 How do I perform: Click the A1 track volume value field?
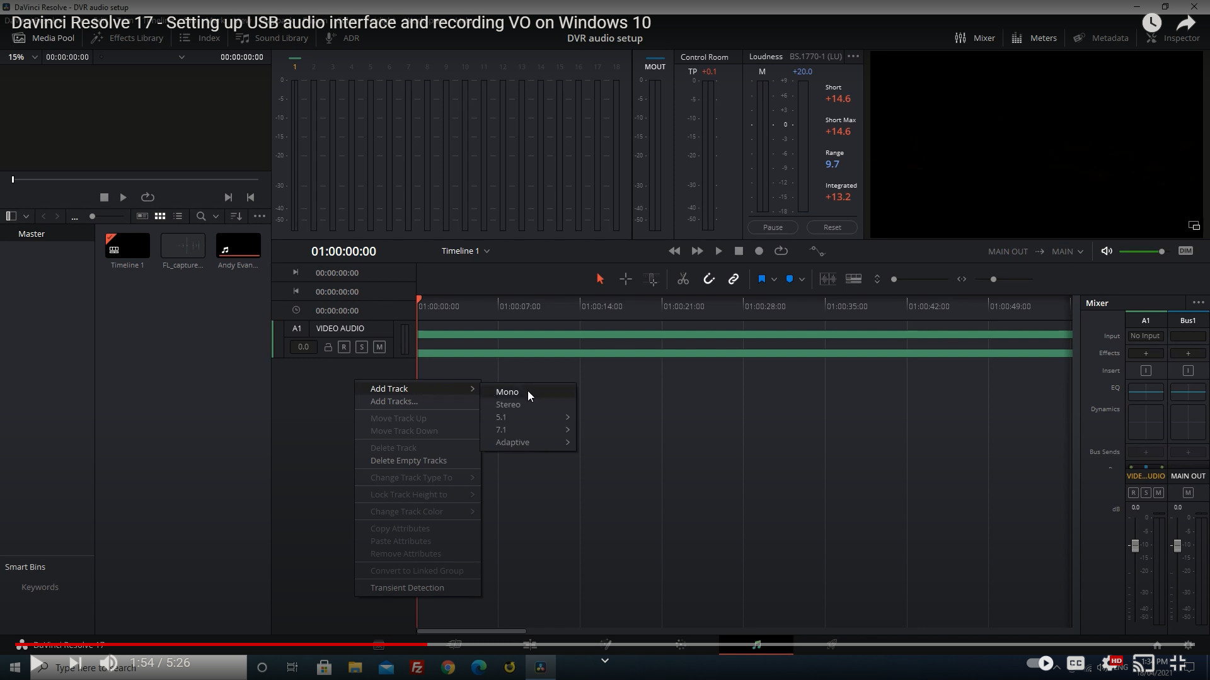(303, 347)
